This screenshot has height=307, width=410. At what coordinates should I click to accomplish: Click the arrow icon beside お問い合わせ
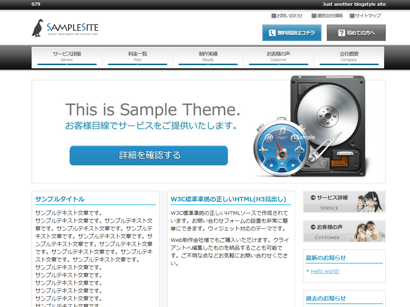[273, 16]
